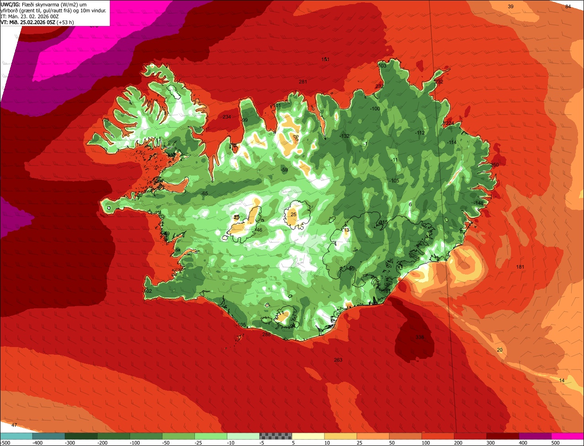Select the purple legend swatch between 400 and 500
584x446 pixels.
click(534, 436)
